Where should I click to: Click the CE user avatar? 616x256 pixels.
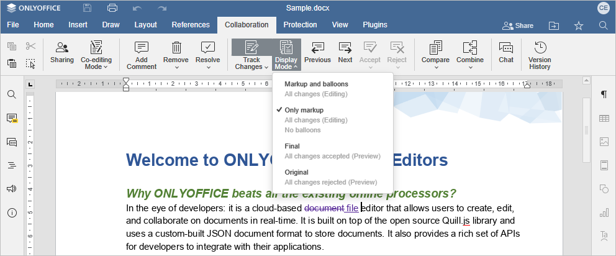[x=602, y=8]
